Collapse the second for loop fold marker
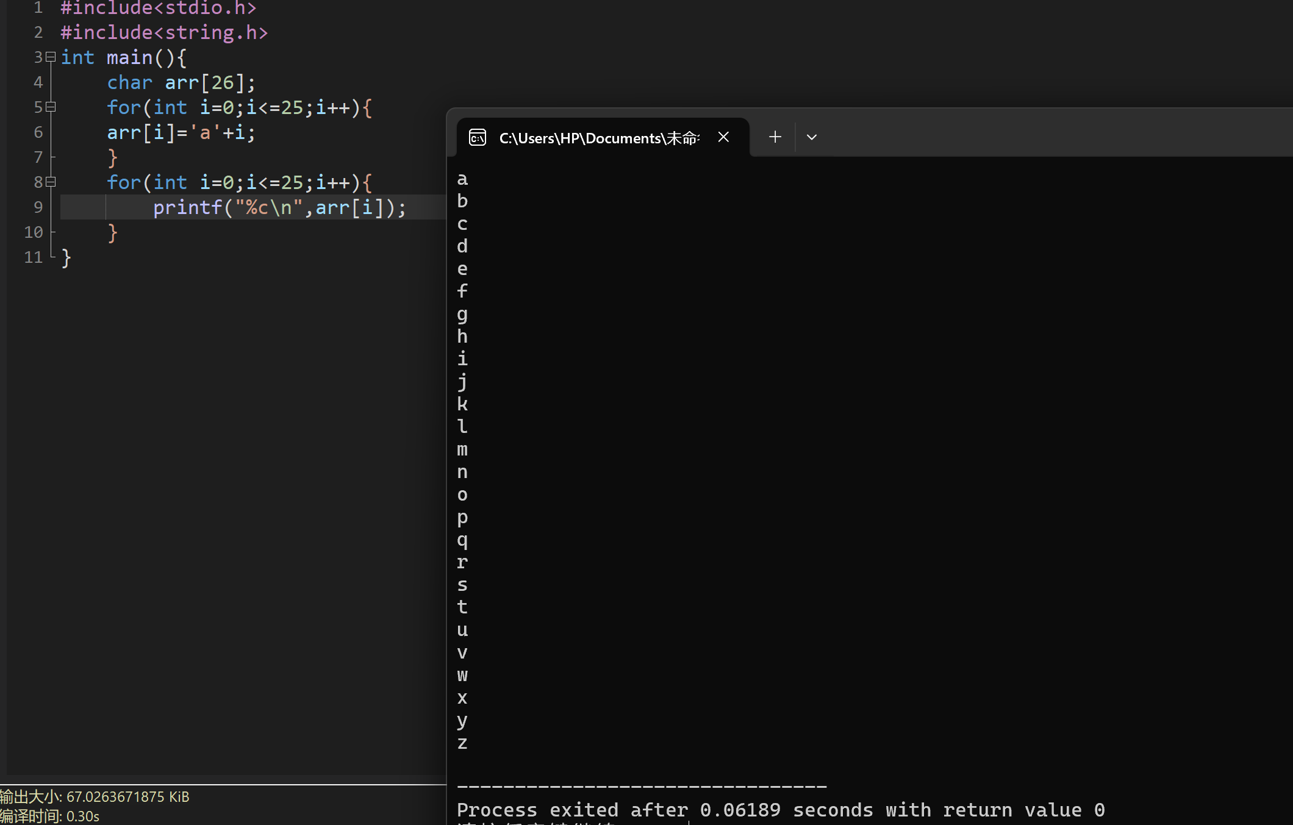This screenshot has width=1293, height=825. pyautogui.click(x=51, y=182)
